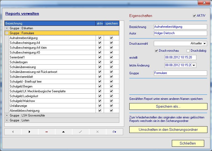Click the Bezeichnung input field
The image size is (212, 151).
coord(180,27)
